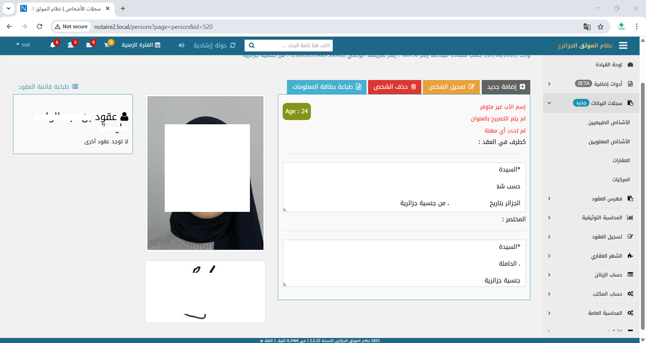Click the تعديل الشخص button
Image resolution: width=646 pixels, height=343 pixels.
coord(451,87)
